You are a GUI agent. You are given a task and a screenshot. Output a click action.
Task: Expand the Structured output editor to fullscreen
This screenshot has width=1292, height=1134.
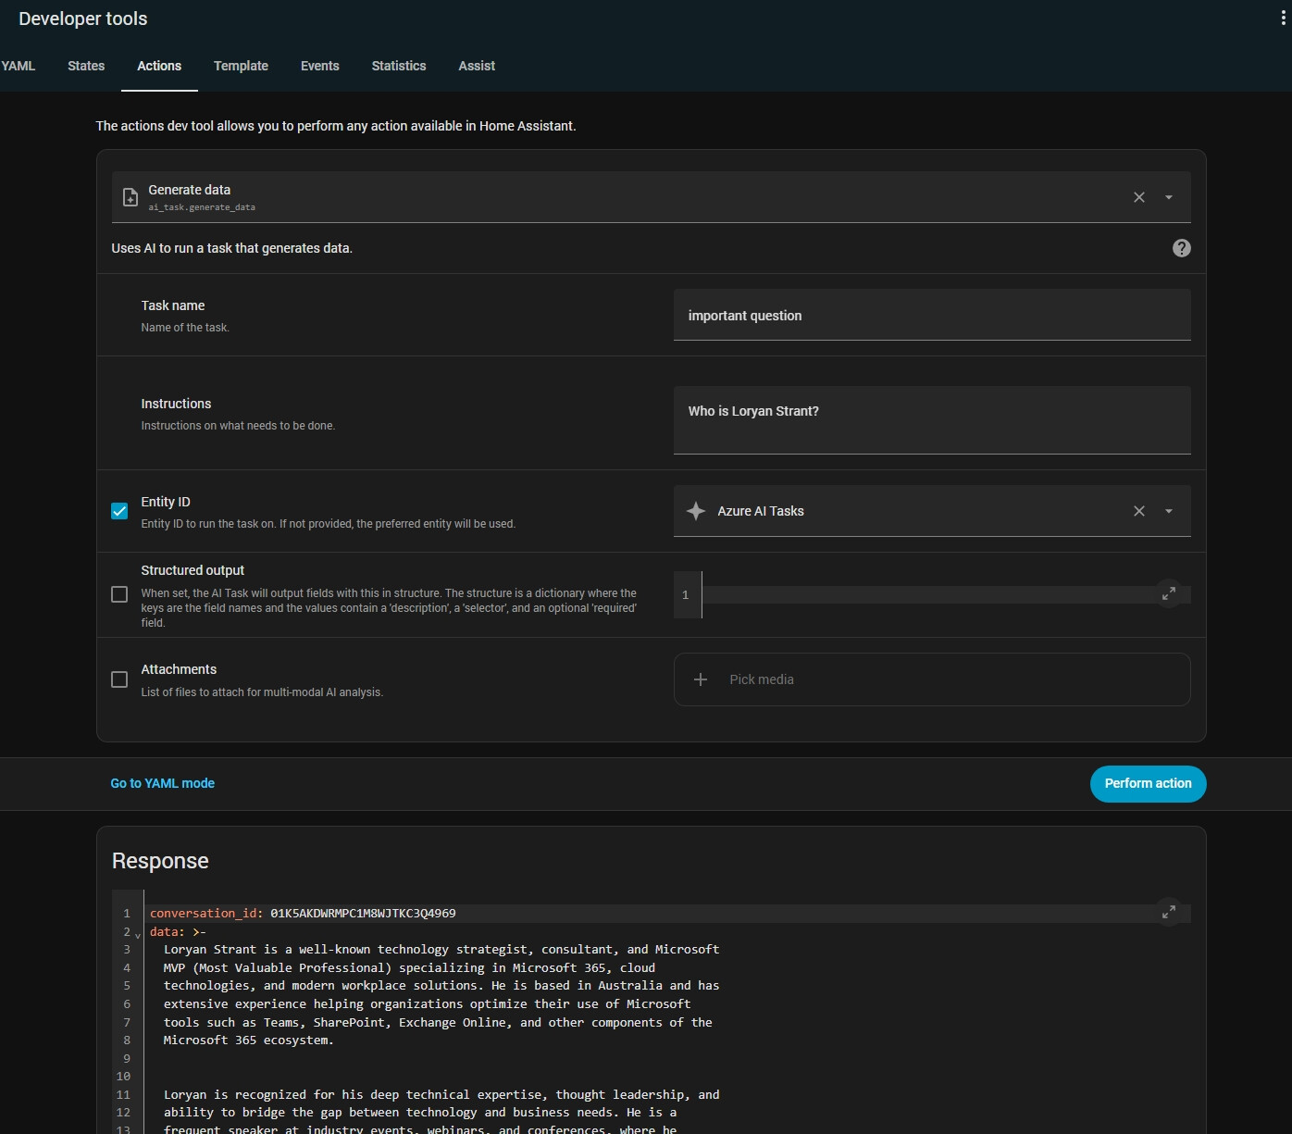tap(1169, 593)
